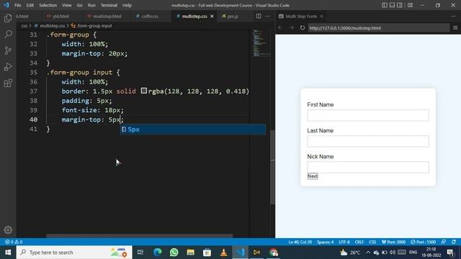Viewport: 461px width, 259px height.
Task: Open Microsoft Edge from taskbar
Action: tap(157, 253)
